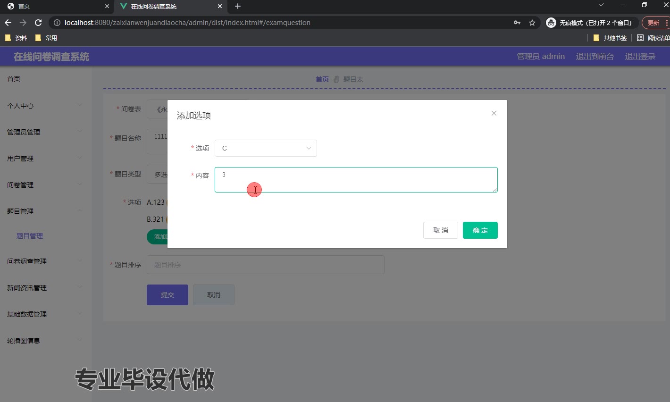Open the 选项 dropdown showing C

point(266,148)
